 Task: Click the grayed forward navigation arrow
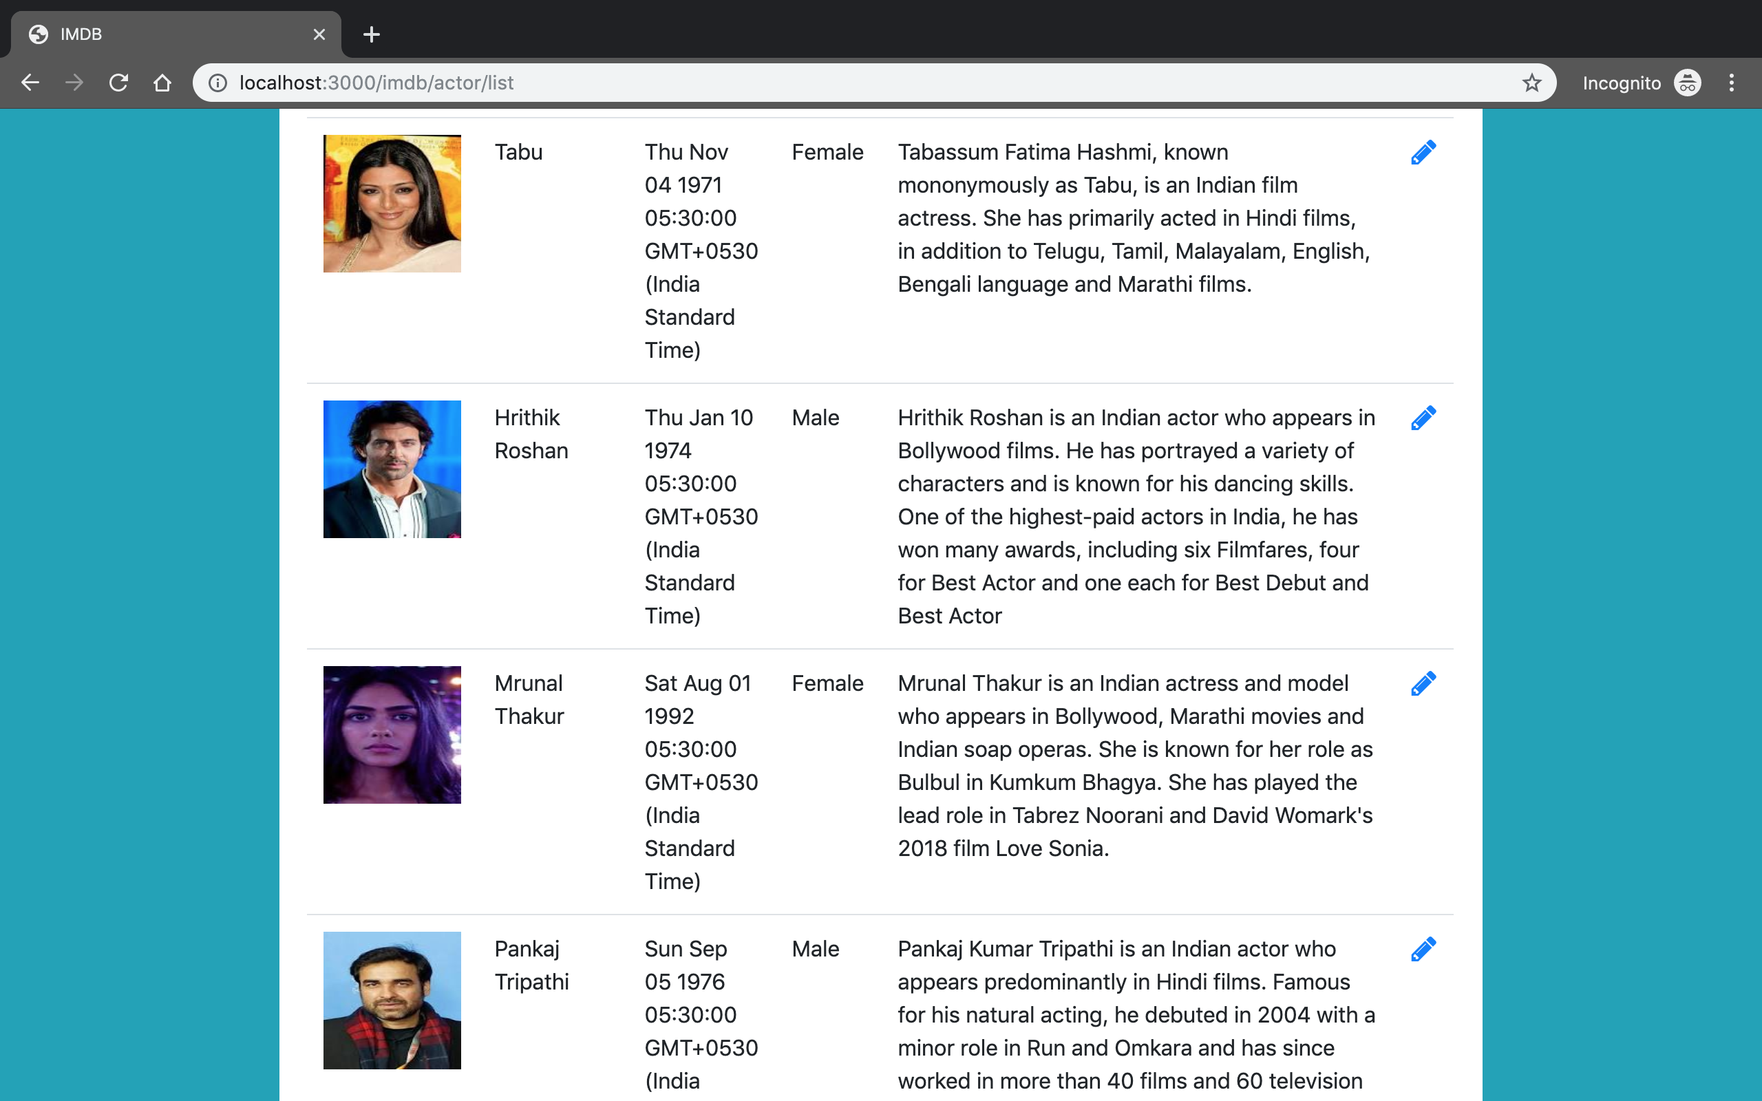[x=74, y=83]
